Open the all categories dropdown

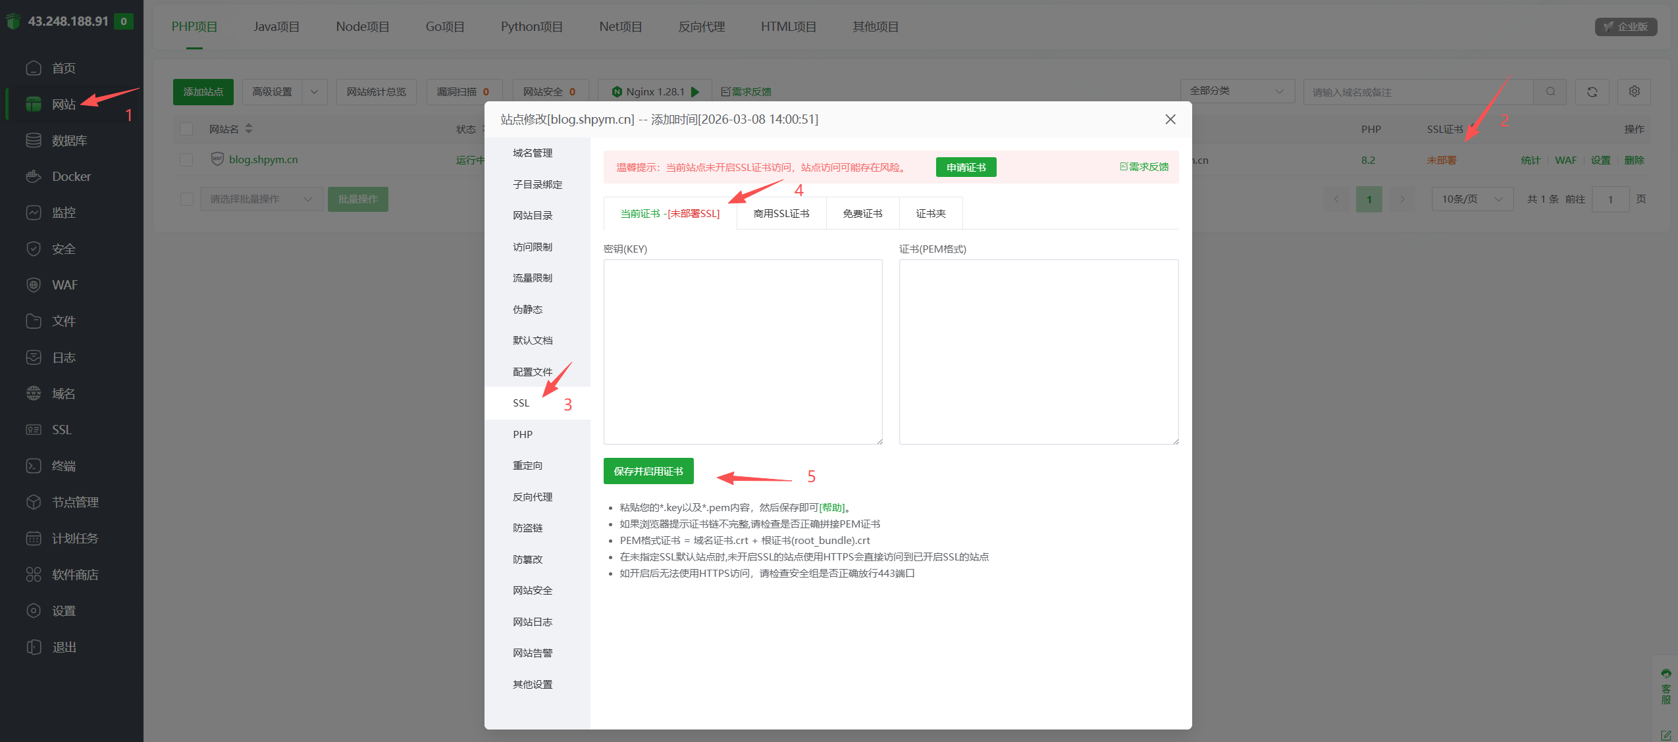1236,91
